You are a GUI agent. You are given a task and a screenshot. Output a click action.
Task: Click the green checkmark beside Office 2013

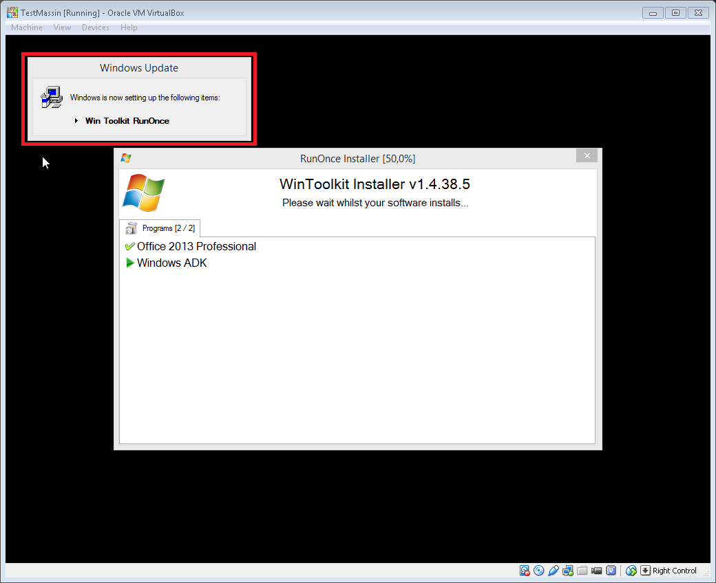(129, 247)
